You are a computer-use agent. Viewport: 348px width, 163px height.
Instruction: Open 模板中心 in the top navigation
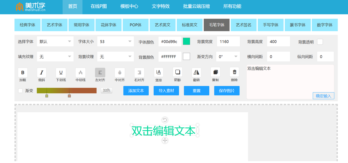click(129, 6)
